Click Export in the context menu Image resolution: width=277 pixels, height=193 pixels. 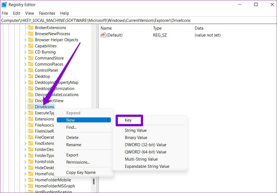pos(72,155)
